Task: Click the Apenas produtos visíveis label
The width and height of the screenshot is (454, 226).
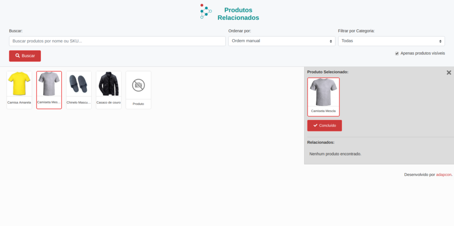Action: coord(423,53)
